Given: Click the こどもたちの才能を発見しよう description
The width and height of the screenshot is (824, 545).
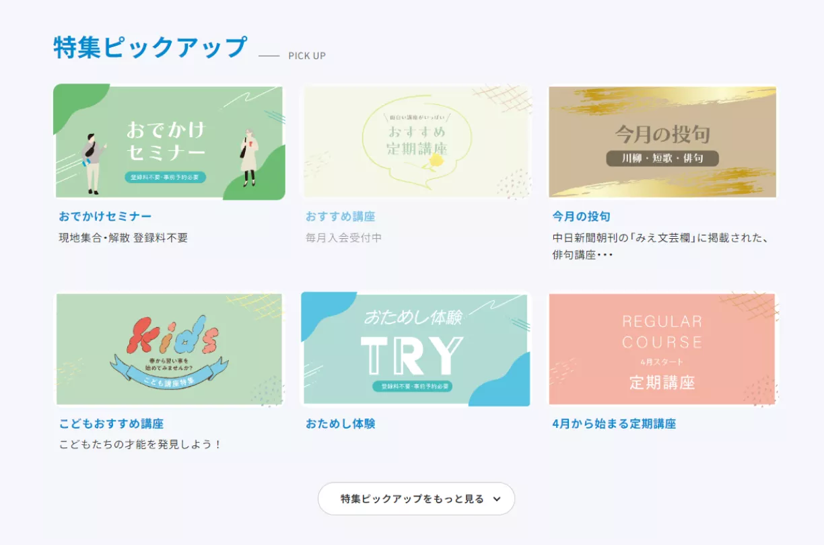Looking at the screenshot, I should pyautogui.click(x=140, y=445).
